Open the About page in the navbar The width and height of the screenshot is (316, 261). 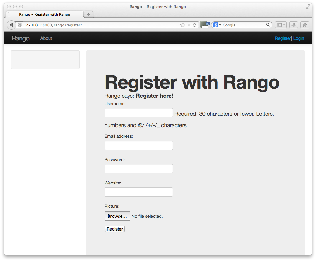46,38
